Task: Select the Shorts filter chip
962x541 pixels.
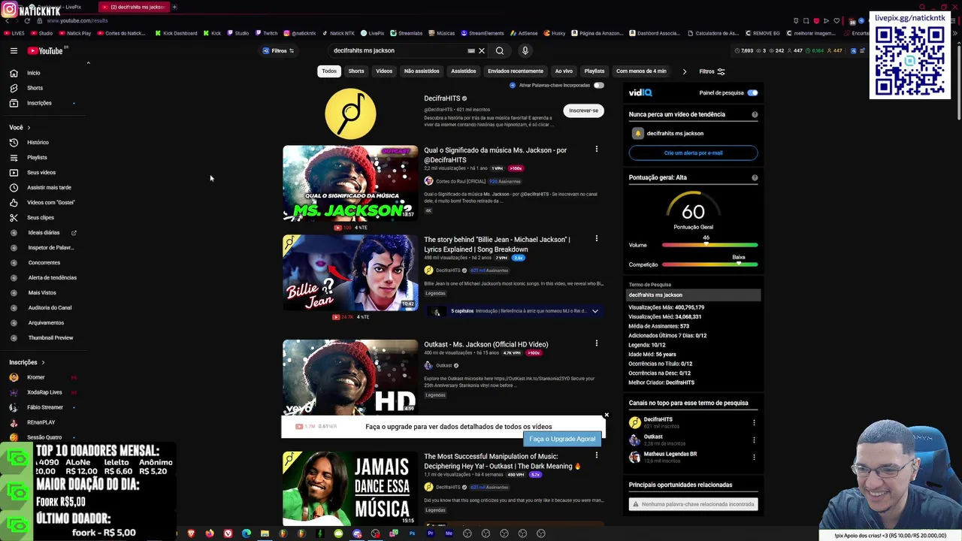Action: coord(356,71)
